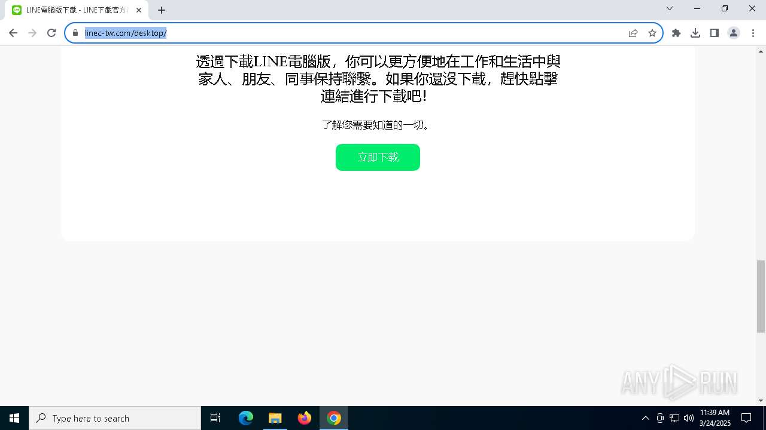The image size is (766, 430).
Task: Click the scrollbar down arrow
Action: point(761,401)
